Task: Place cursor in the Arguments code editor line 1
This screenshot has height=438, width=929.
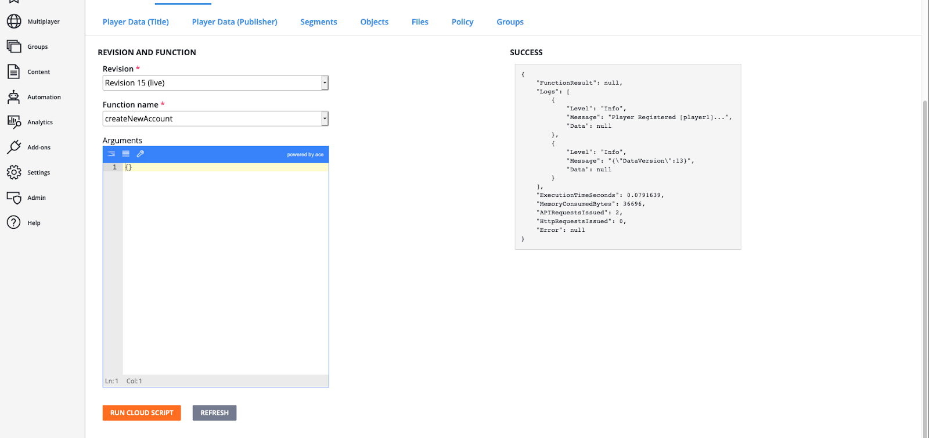Action: (x=225, y=167)
